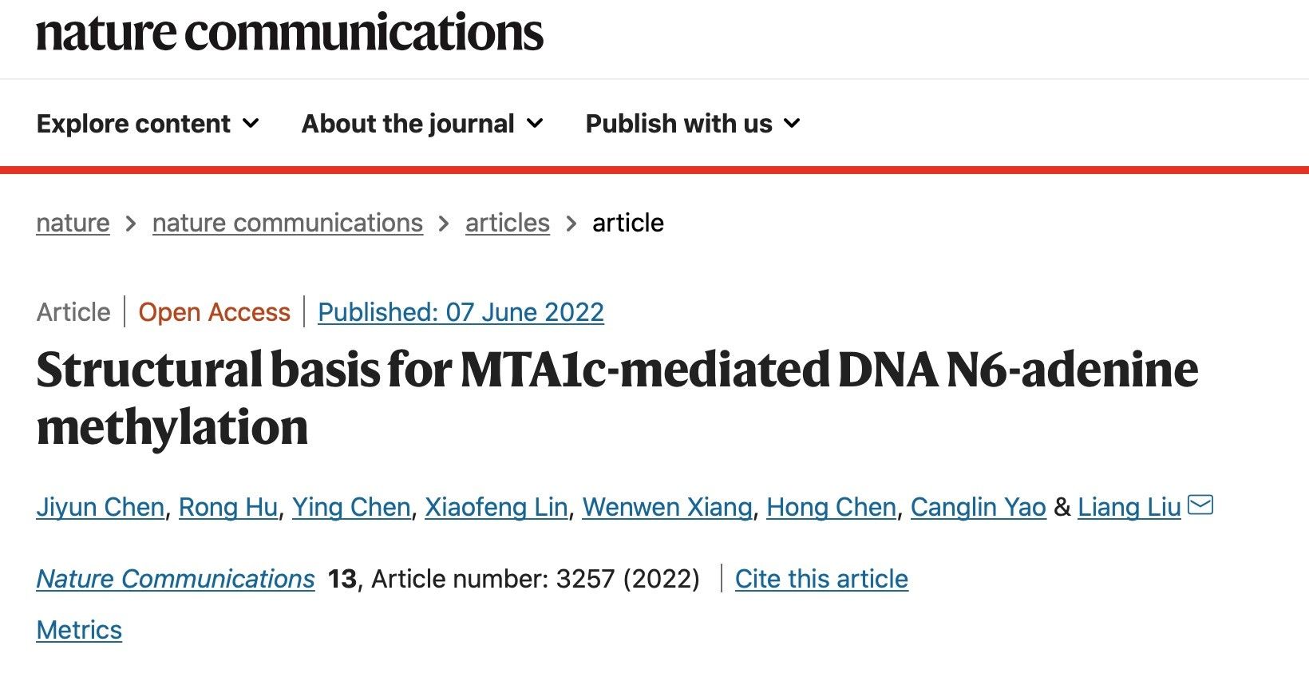
Task: Show details for author Hong Chen
Action: coord(831,507)
